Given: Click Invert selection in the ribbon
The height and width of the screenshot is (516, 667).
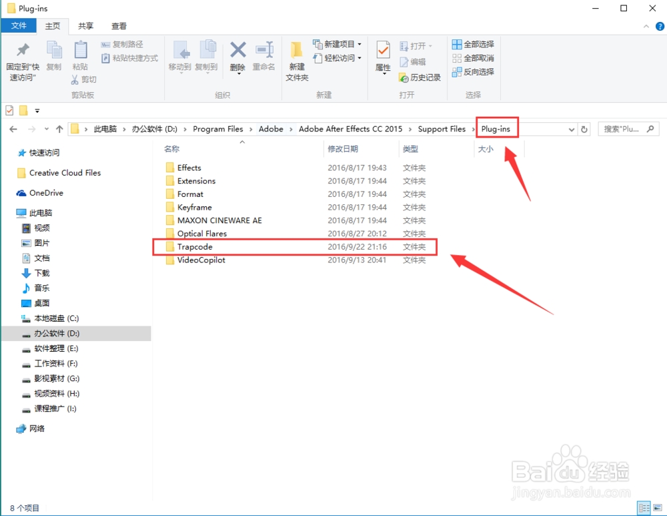Looking at the screenshot, I should coord(473,71).
